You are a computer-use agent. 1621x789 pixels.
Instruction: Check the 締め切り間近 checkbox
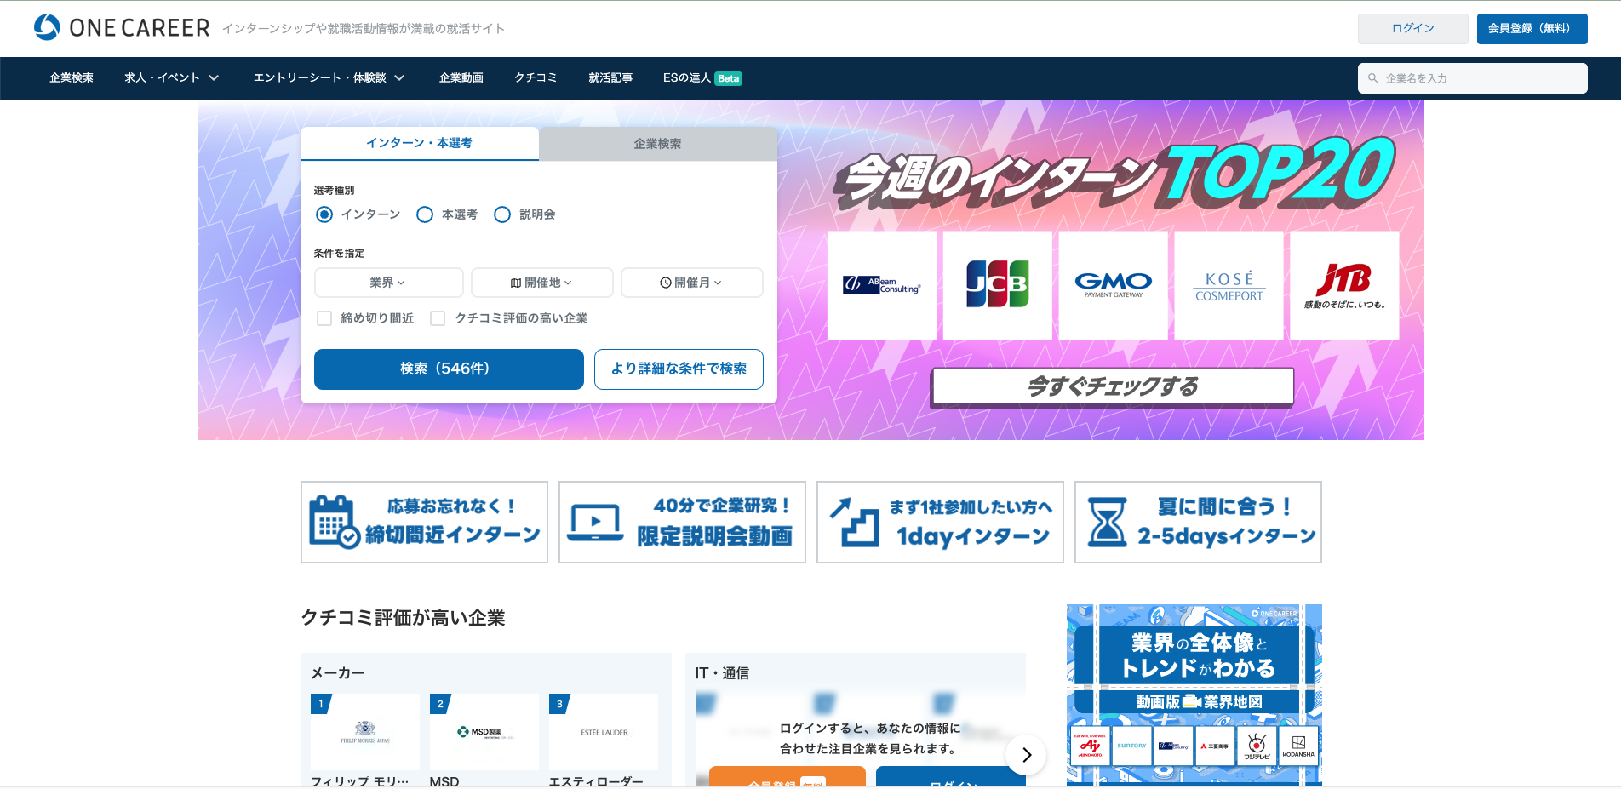324,318
